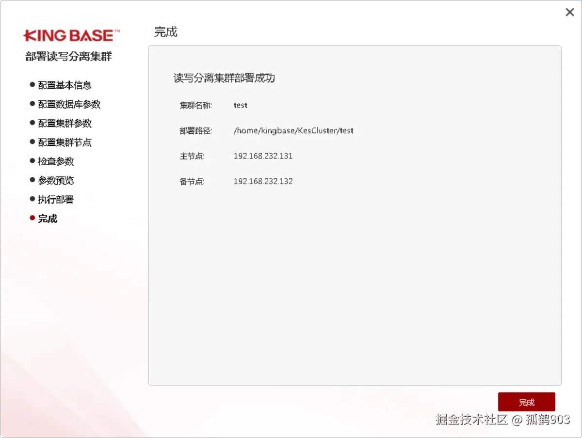Select the 执行部署 step

pos(56,199)
